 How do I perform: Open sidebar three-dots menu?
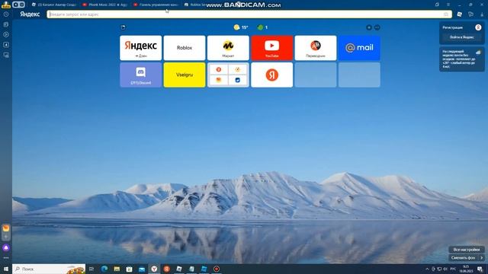6,258
